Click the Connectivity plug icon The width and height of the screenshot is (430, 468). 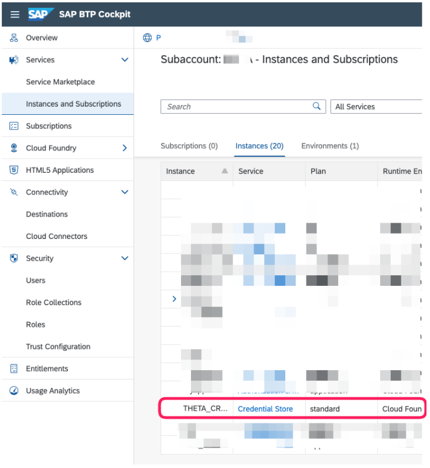(x=13, y=192)
